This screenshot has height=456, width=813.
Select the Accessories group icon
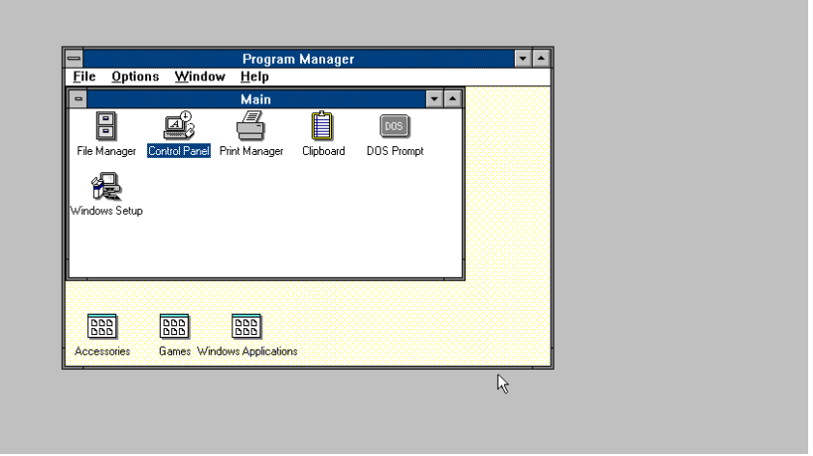[103, 326]
